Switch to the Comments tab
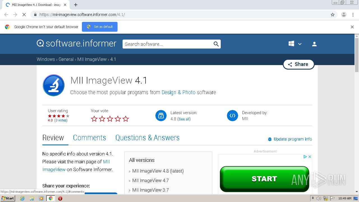 click(89, 138)
